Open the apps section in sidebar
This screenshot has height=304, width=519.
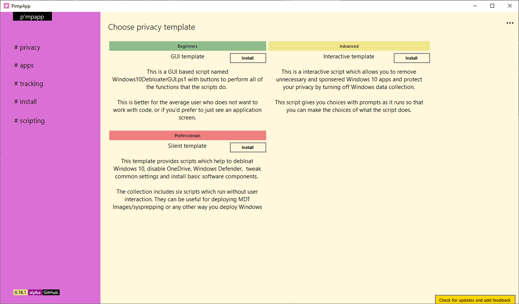coord(24,65)
